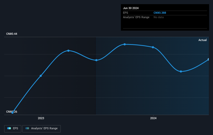The height and width of the screenshot is (135, 213).
Task: Select the highest EPS data point on the chart
Action: 125,44
